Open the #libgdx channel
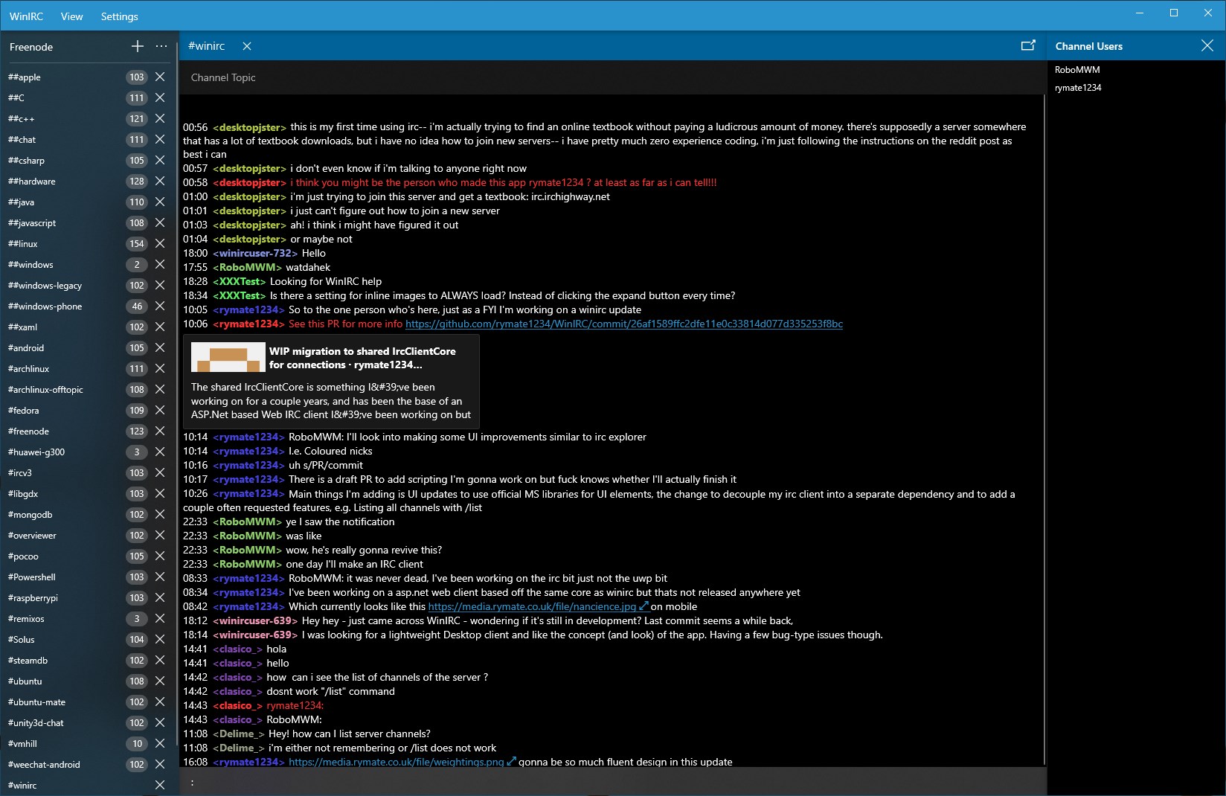This screenshot has width=1226, height=796. click(x=23, y=494)
